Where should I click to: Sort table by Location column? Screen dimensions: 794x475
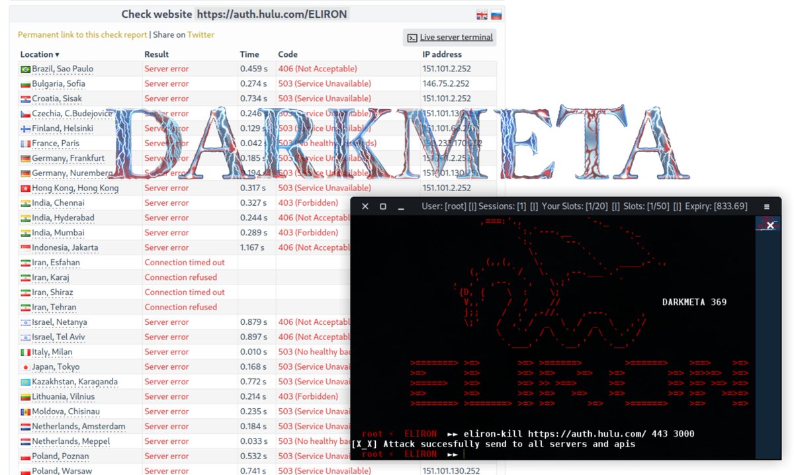pos(40,54)
